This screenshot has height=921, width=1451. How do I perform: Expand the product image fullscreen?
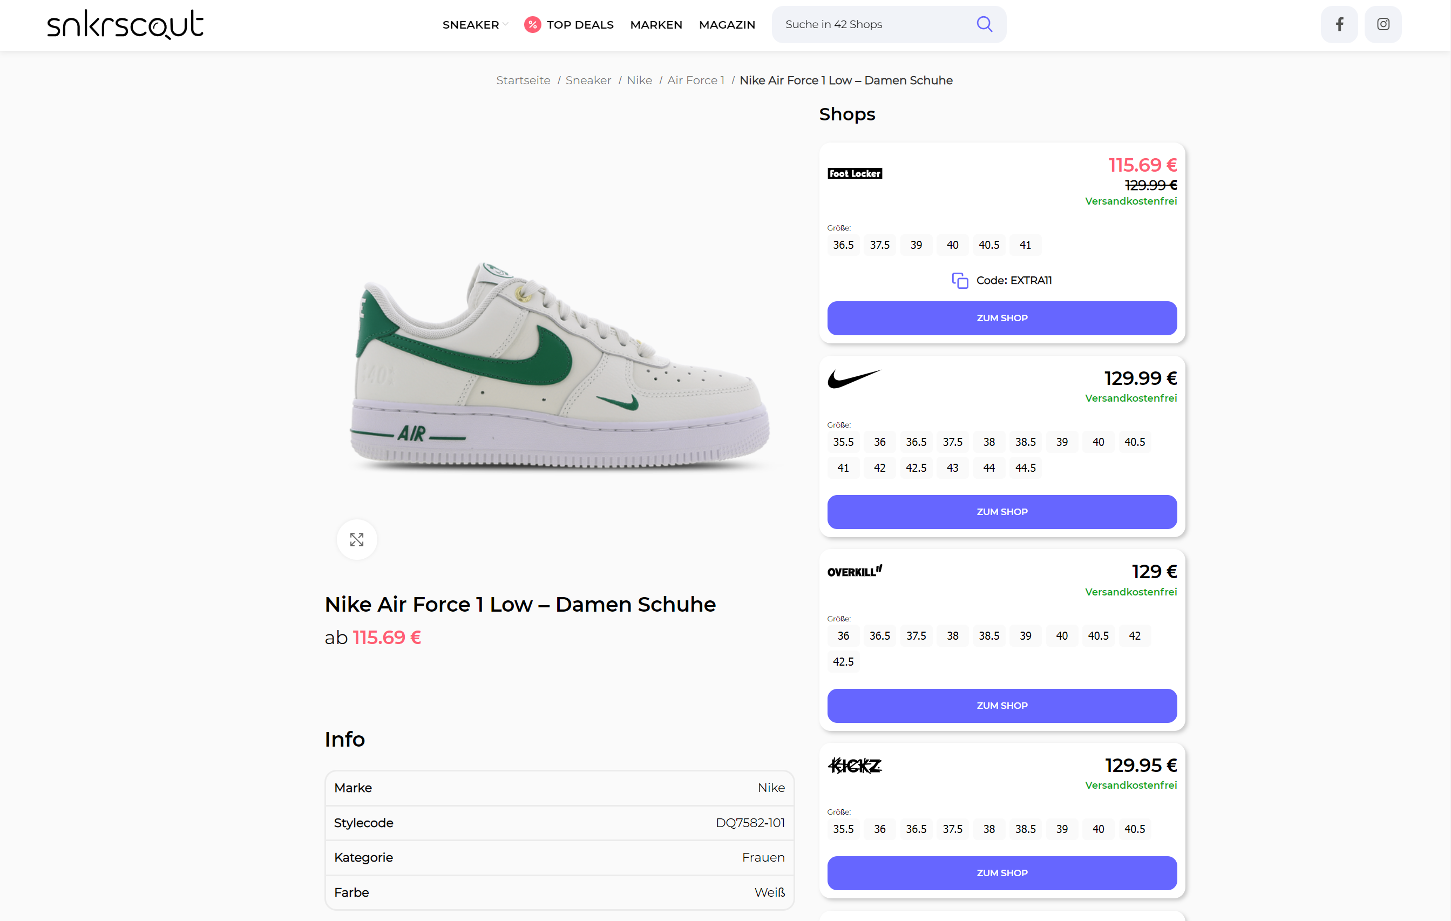tap(357, 539)
